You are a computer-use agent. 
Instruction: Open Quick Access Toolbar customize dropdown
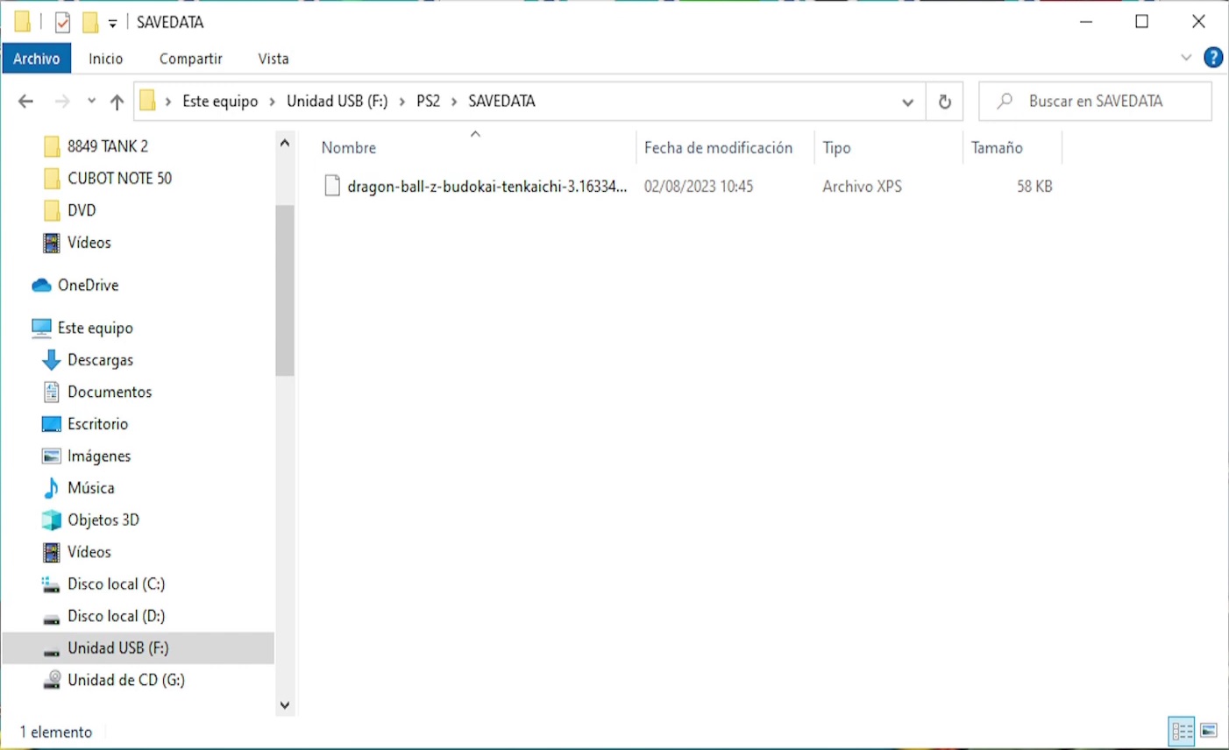113,24
